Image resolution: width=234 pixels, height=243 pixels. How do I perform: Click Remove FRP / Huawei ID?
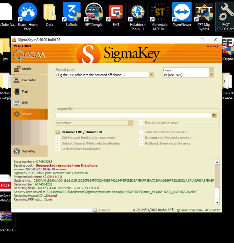pyautogui.click(x=82, y=132)
